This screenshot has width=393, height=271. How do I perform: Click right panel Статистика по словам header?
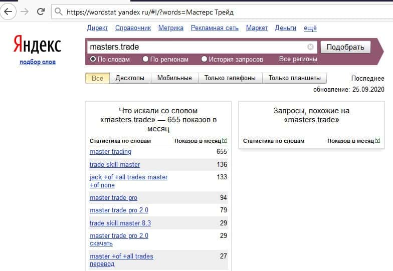pyautogui.click(x=274, y=141)
